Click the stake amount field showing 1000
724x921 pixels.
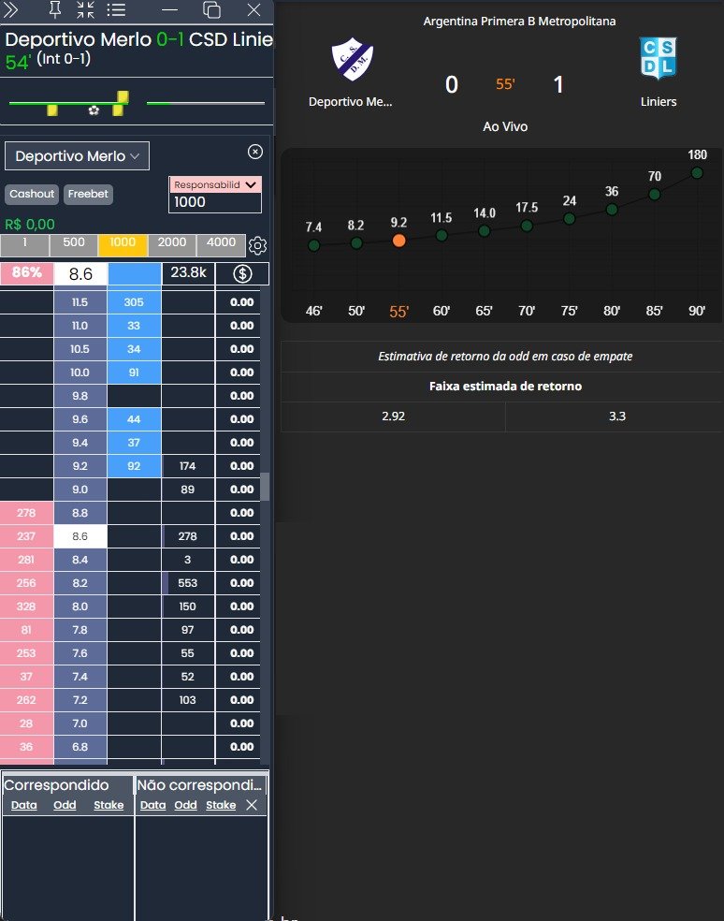(x=216, y=201)
